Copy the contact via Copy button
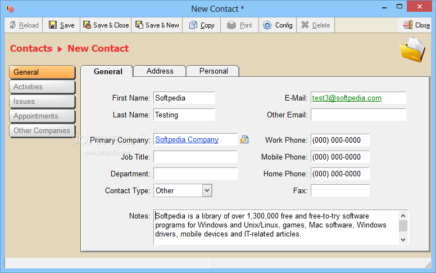The width and height of the screenshot is (436, 273). click(202, 25)
